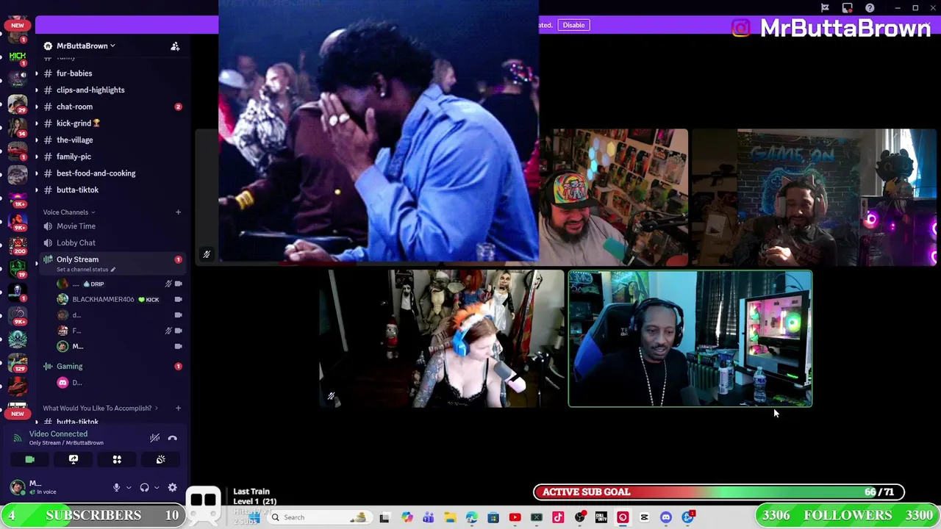This screenshot has height=529, width=941.
Task: Focus the highlighted speaker video tile
Action: pos(690,339)
